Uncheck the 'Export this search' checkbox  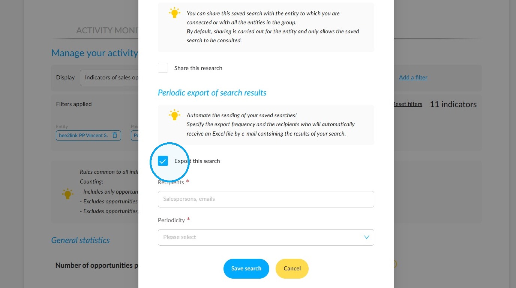pyautogui.click(x=163, y=161)
